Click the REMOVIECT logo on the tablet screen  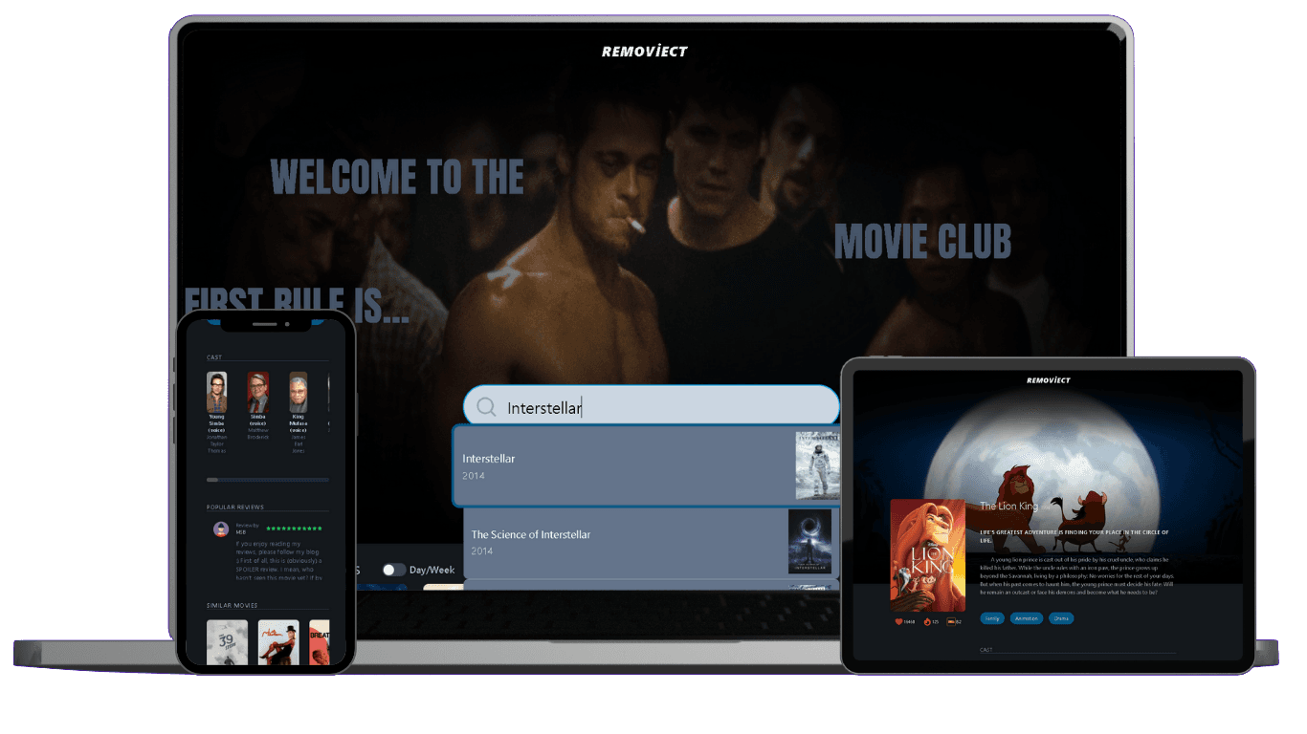pos(1049,380)
